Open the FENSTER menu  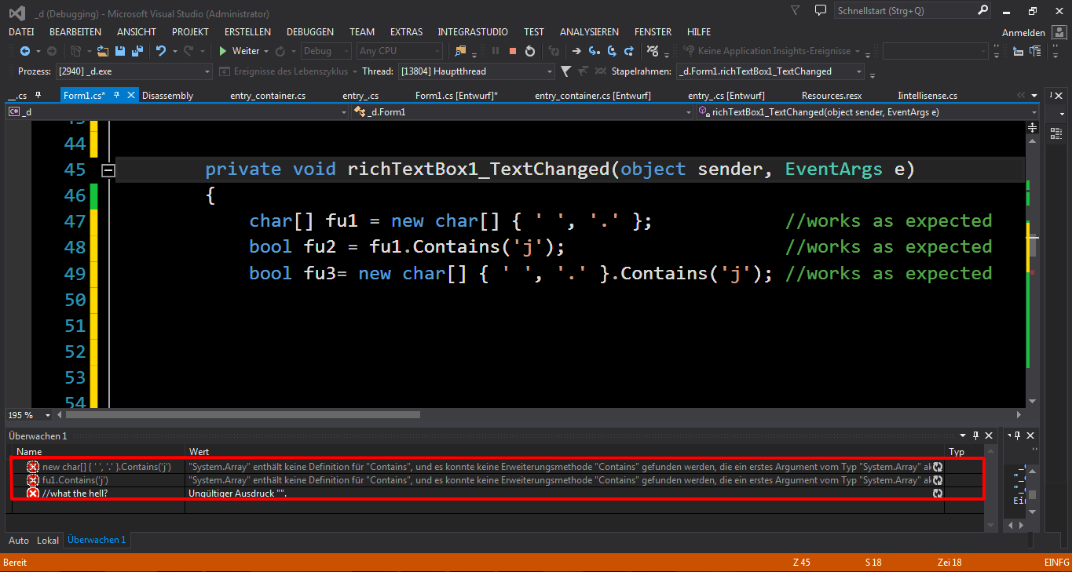[x=653, y=32]
